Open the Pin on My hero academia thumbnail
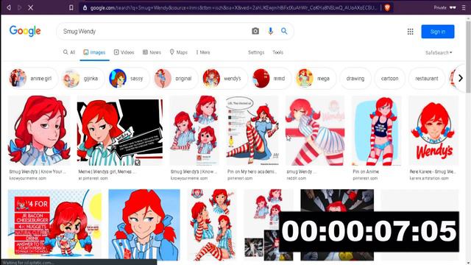The image size is (471, 265). (252, 130)
